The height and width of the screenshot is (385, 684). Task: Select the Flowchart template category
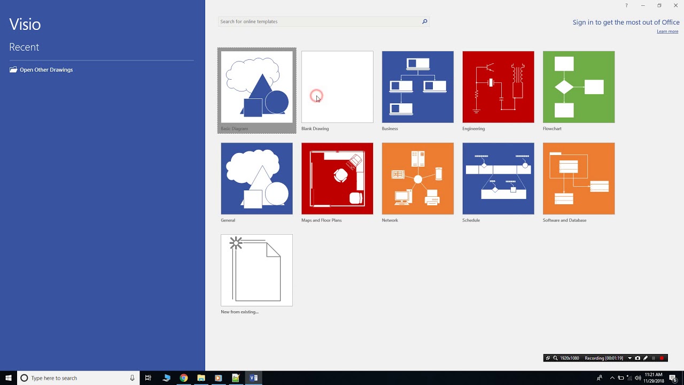(579, 87)
